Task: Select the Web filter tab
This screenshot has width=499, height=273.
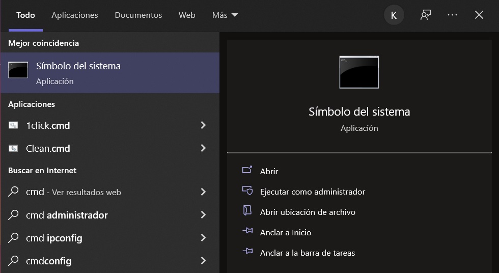Action: tap(187, 15)
